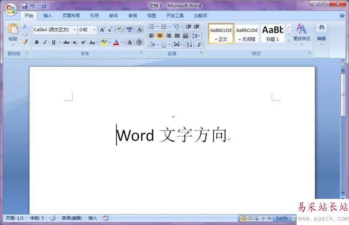Switch to Page Layout (页面布局) tab
Screen dimensions: 349x225
(71, 16)
